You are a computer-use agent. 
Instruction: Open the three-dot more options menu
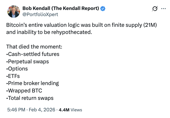(163, 9)
